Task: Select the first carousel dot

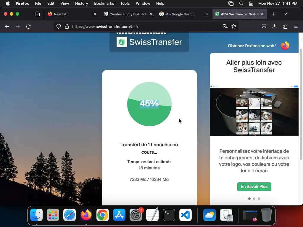Action: click(x=249, y=199)
